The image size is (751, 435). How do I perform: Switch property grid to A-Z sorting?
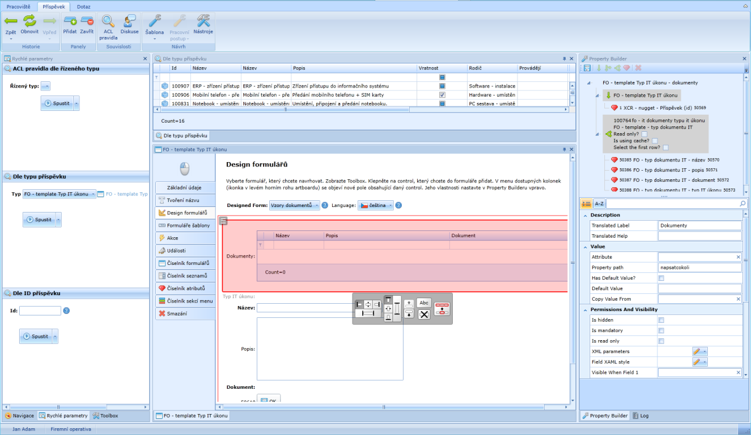click(x=599, y=203)
